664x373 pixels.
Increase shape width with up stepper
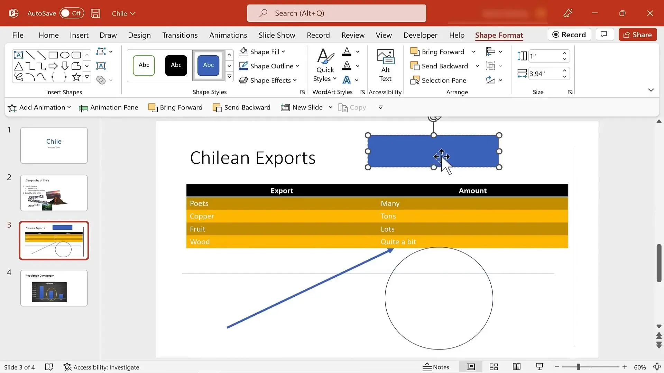pos(564,70)
